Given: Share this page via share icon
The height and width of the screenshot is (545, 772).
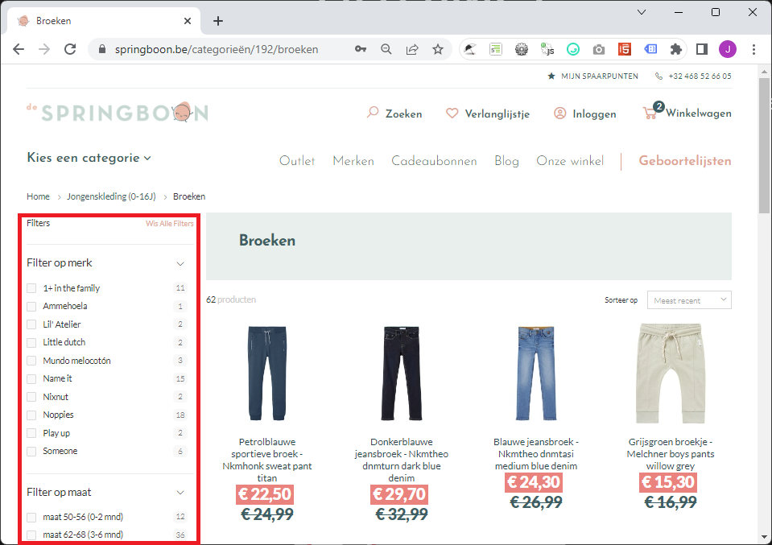Looking at the screenshot, I should click(412, 49).
